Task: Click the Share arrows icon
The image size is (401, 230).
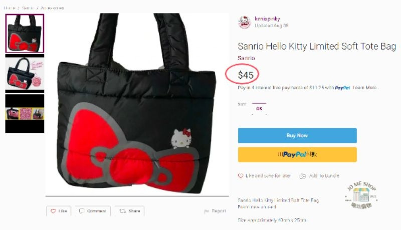Action: click(121, 211)
